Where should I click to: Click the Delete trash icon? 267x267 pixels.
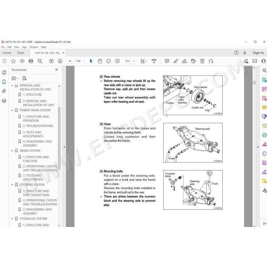click(x=202, y=61)
